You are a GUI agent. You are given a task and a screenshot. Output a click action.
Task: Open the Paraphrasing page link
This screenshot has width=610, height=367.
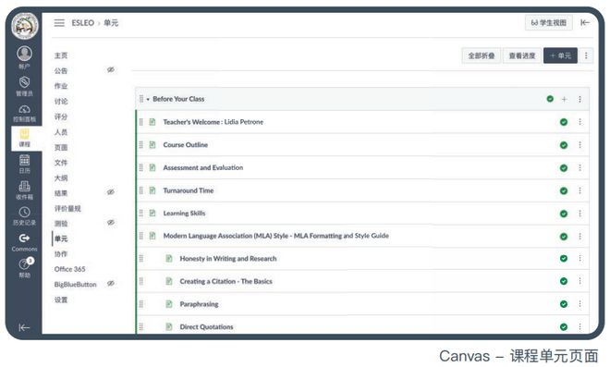coord(199,304)
